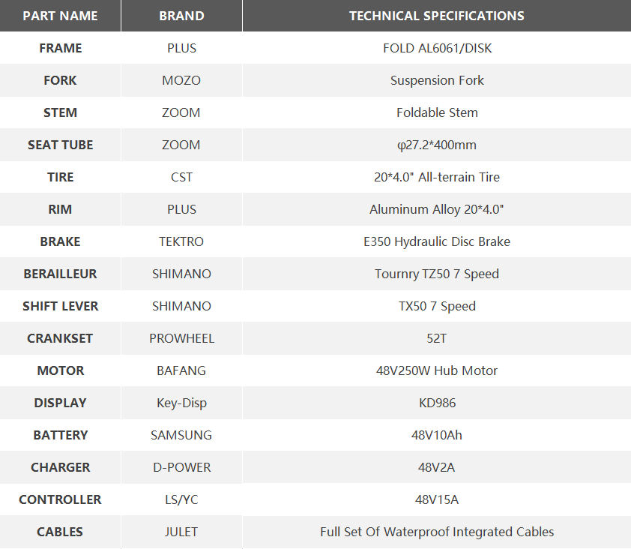Viewport: 631px width, 549px height.
Task: Click the SEAT TUBE row label
Action: [60, 145]
